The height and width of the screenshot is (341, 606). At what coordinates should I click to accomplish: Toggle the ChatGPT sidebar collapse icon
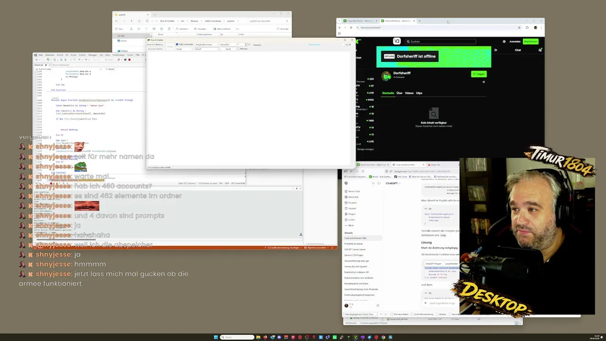point(379,183)
